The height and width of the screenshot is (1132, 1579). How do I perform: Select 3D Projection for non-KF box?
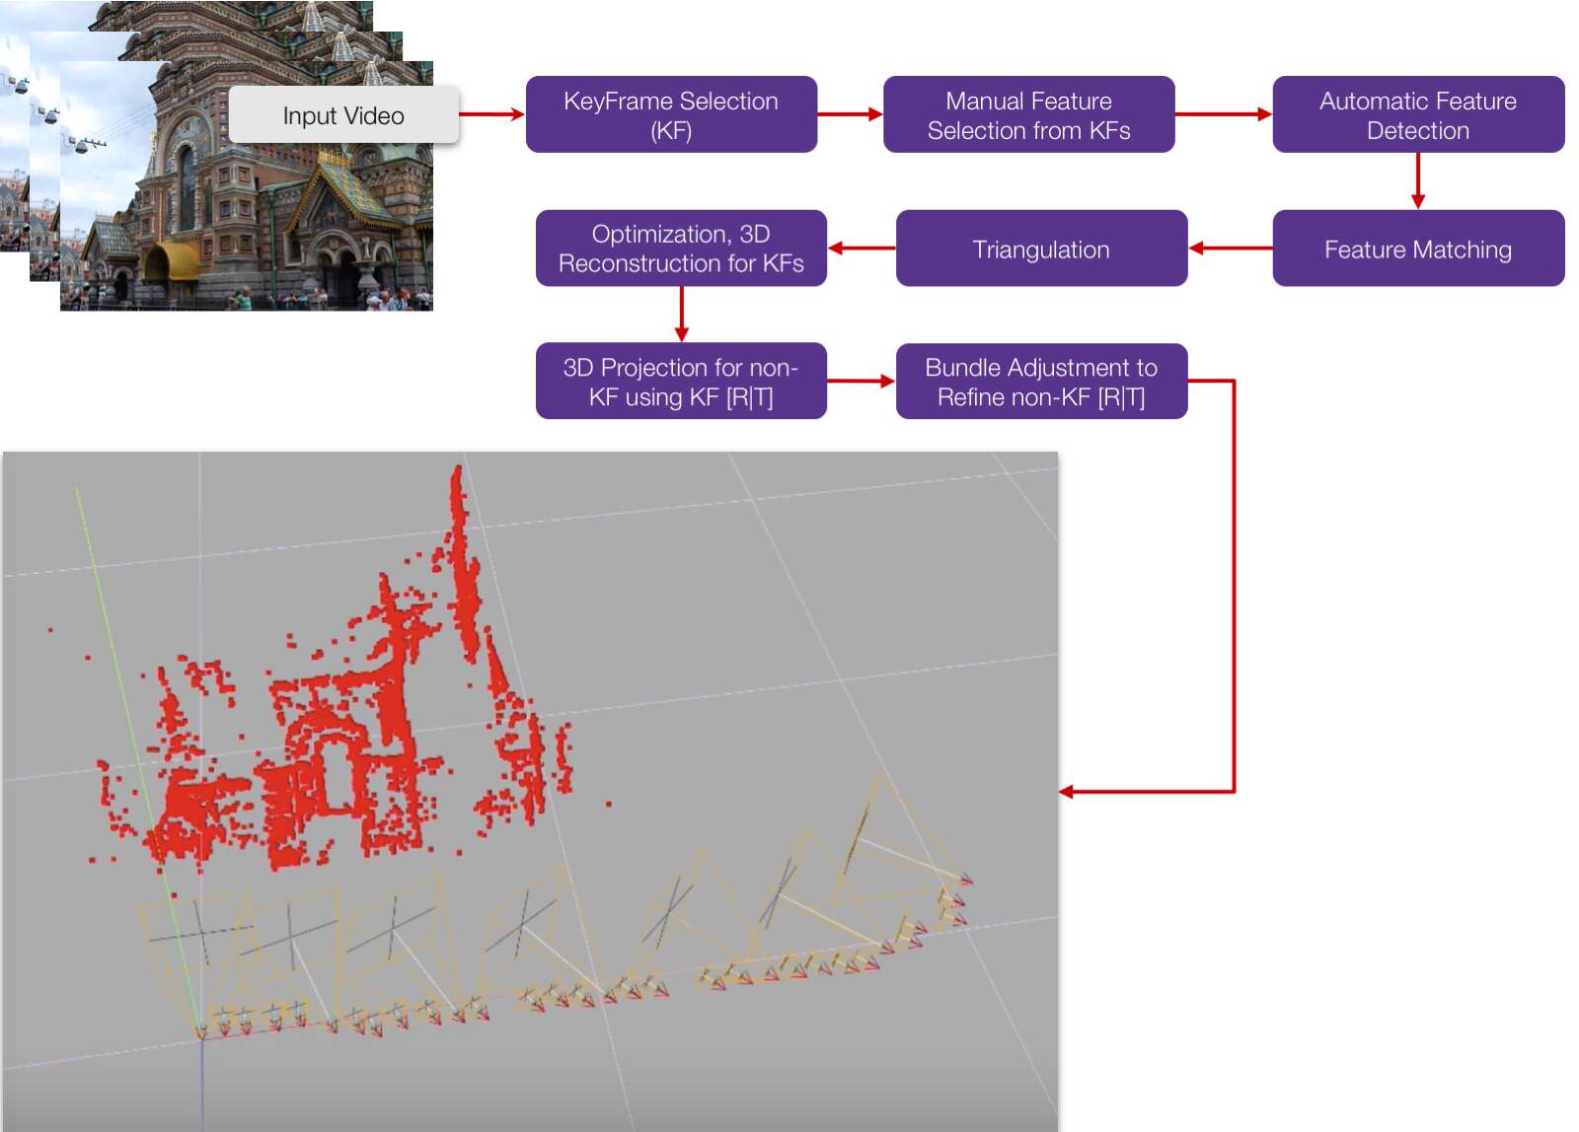point(681,381)
